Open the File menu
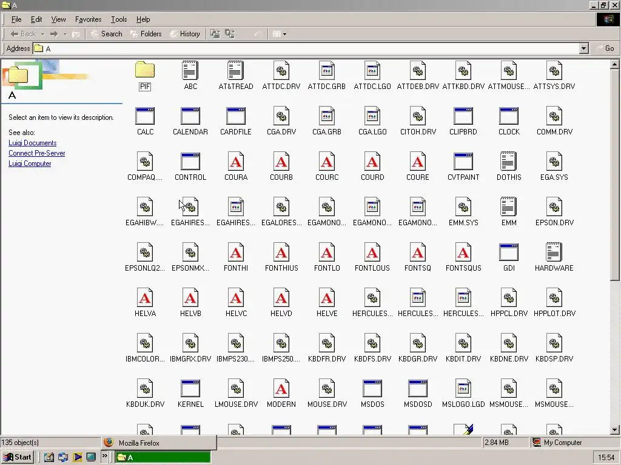This screenshot has height=465, width=621. 16,19
